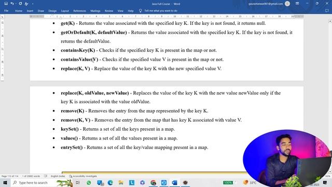The height and width of the screenshot is (187, 332).
Task: Click 'Accessibility: Investigate' in status bar
Action: click(x=83, y=176)
